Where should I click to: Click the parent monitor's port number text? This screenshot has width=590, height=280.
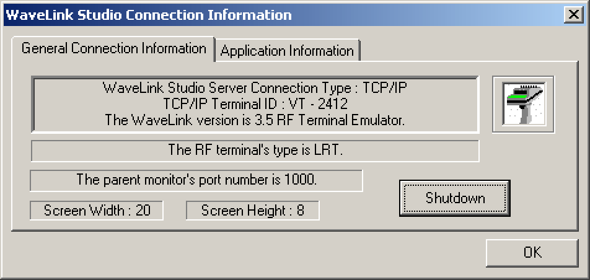[x=196, y=180]
